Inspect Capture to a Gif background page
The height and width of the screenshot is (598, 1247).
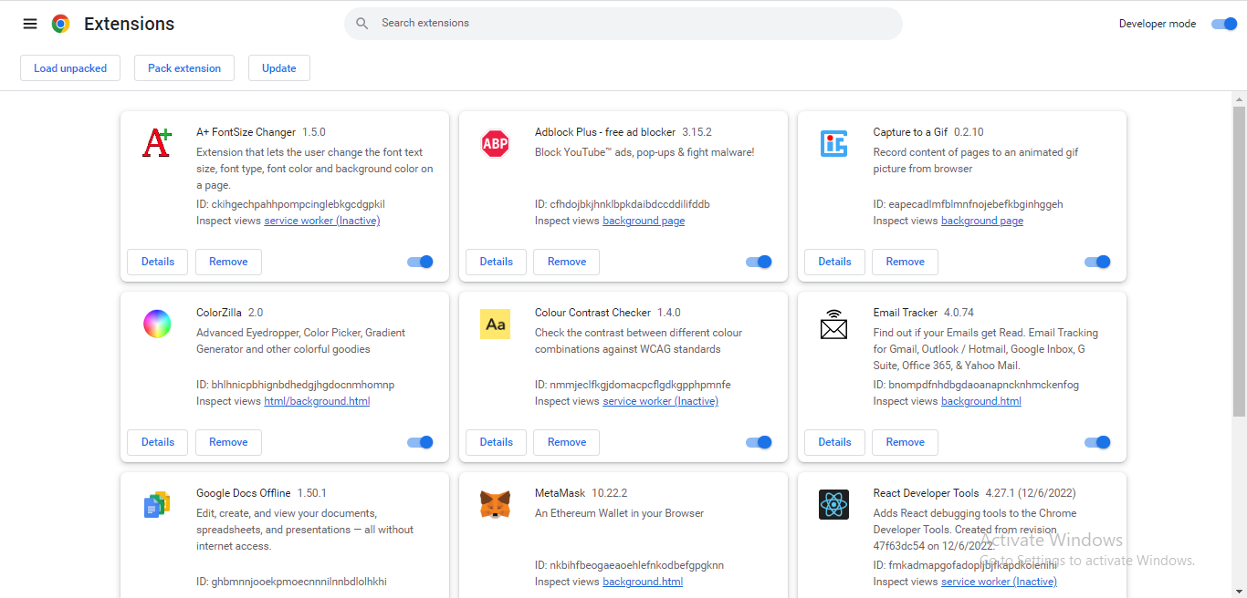click(x=982, y=221)
